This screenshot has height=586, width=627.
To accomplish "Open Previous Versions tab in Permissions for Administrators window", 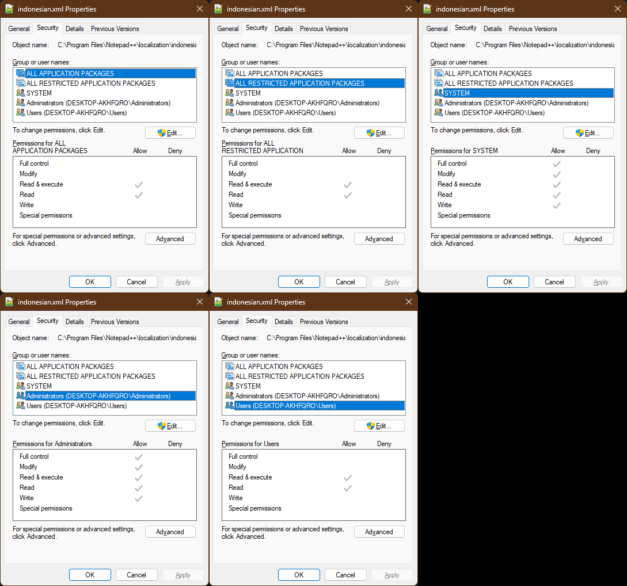I will coord(115,322).
